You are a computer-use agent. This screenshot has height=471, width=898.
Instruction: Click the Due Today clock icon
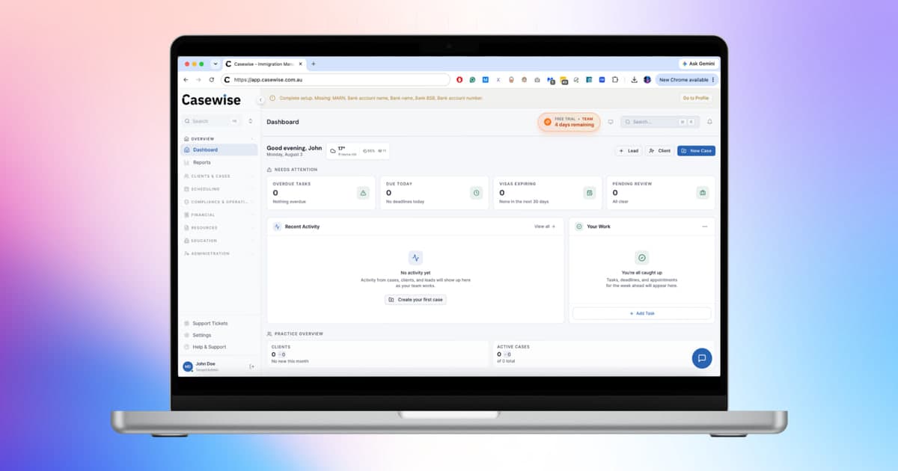(476, 193)
